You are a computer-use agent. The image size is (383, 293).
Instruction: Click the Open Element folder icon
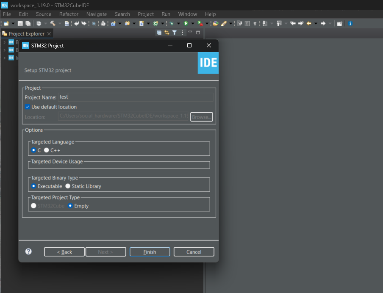point(215,23)
